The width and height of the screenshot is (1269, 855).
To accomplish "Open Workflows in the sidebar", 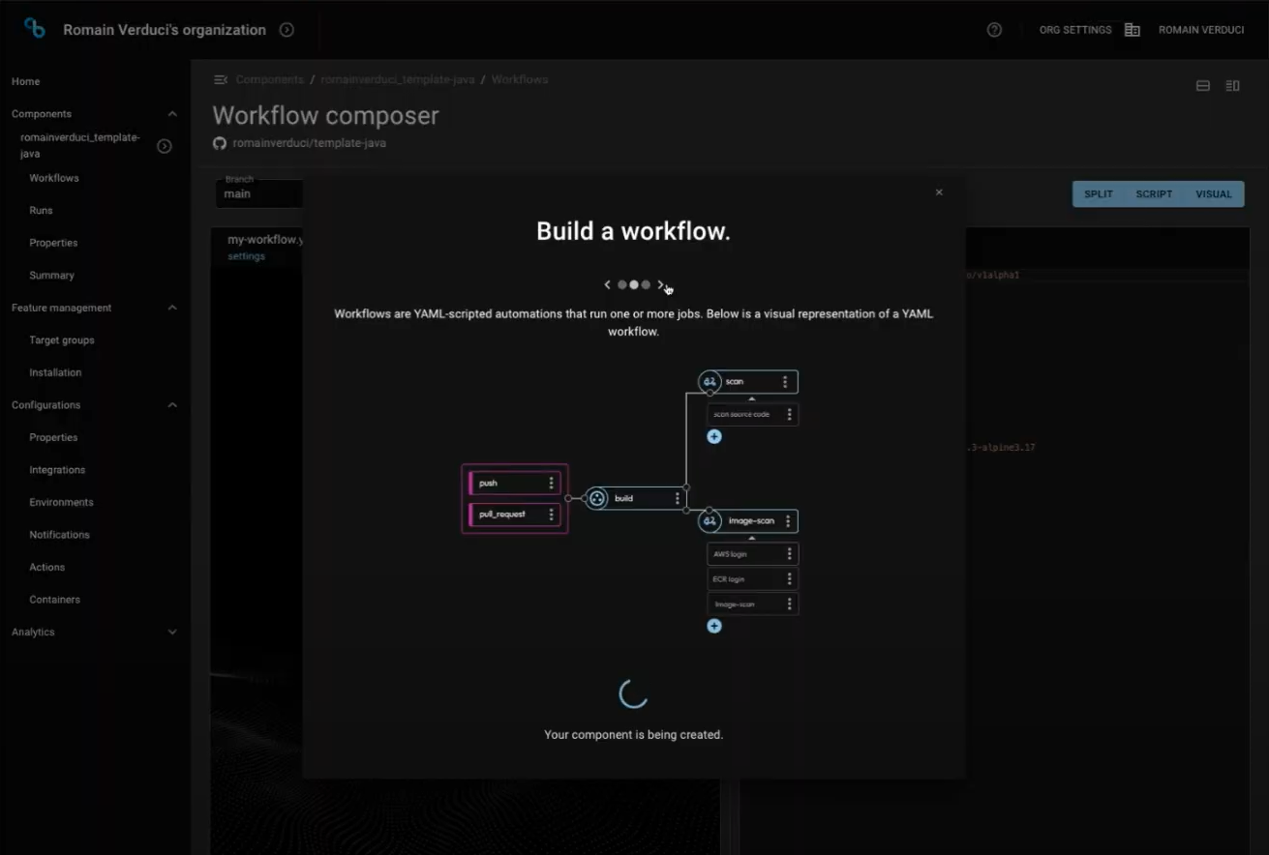I will [x=54, y=178].
